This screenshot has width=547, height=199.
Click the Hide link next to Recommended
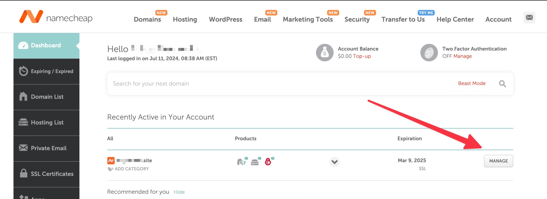(x=179, y=192)
